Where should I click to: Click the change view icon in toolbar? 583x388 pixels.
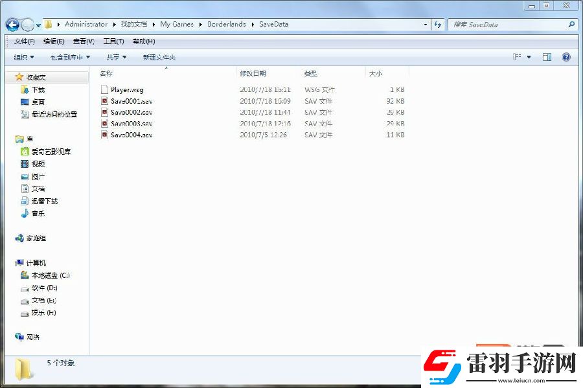pos(518,57)
